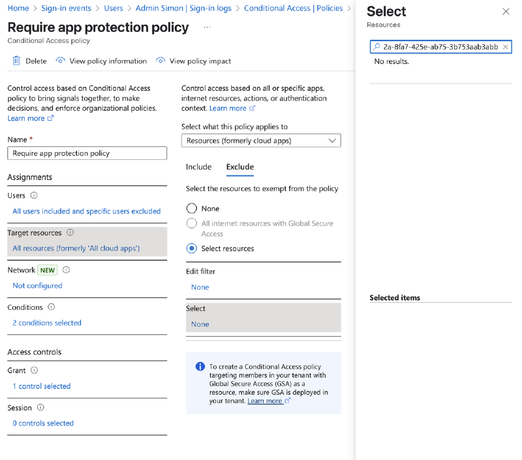Click Learn more under Conditional Access description
Viewport: 522px width, 460px height.
26,119
